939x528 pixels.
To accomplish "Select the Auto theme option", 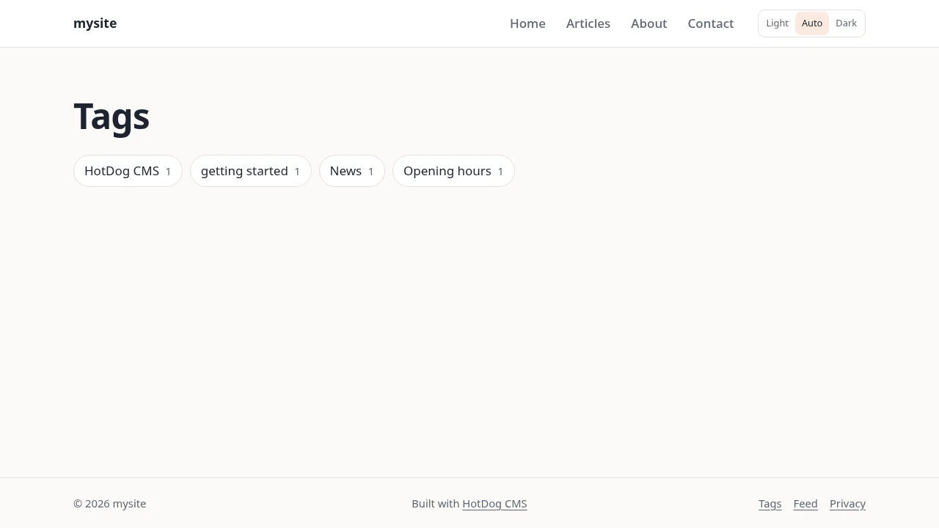I will [x=812, y=23].
